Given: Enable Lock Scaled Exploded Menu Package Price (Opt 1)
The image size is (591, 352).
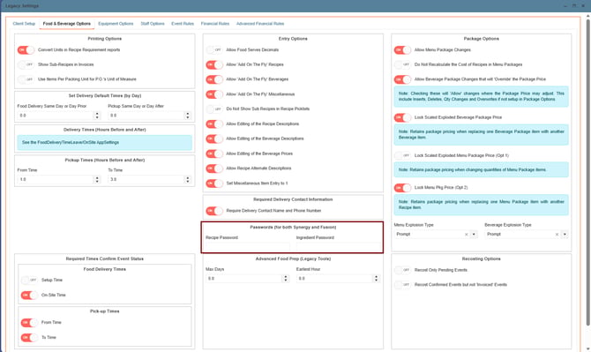Looking at the screenshot, I should [x=402, y=155].
